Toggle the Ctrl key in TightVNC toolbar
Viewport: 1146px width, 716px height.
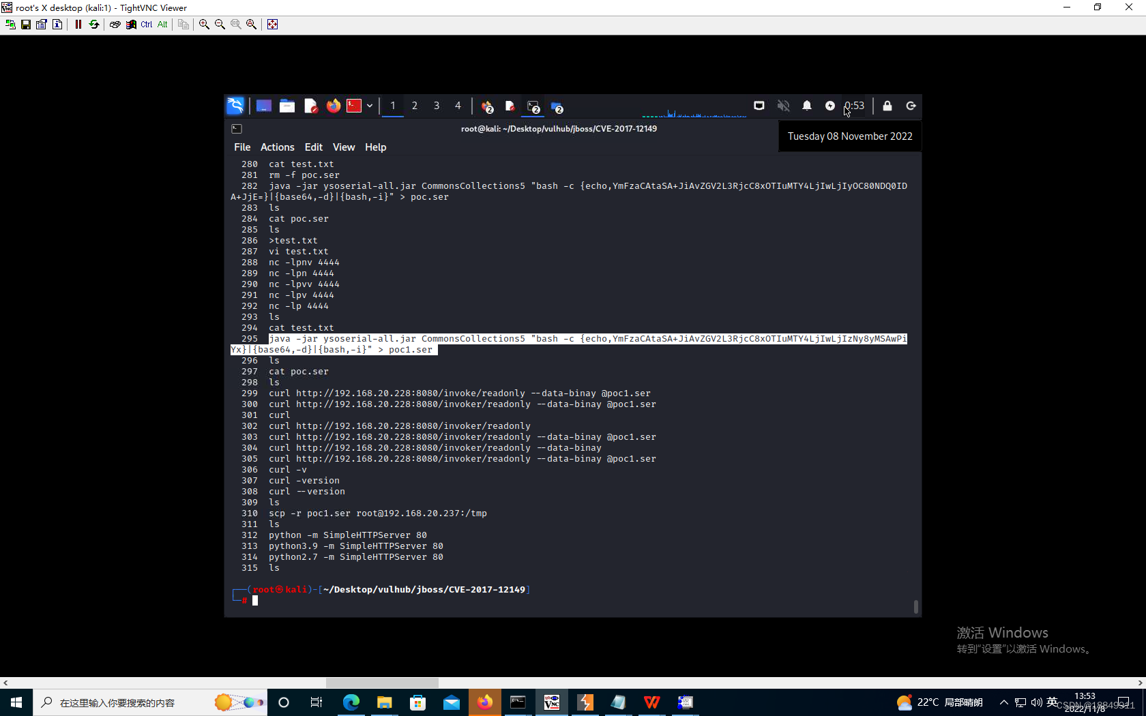147,25
